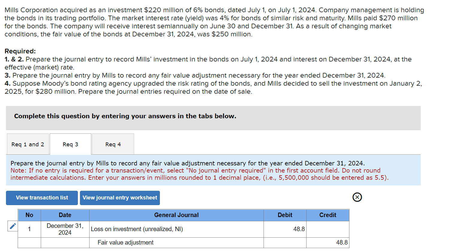Click the circled X to clear the journal entry
This screenshot has width=474, height=252.
click(x=357, y=197)
